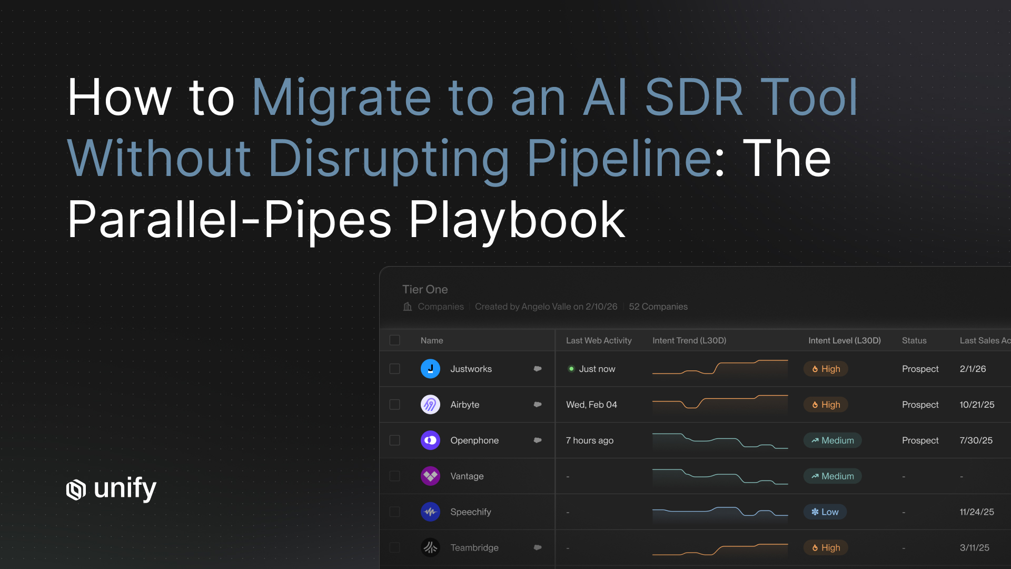Click the Medium intent badge for Vantage
Image resolution: width=1011 pixels, height=569 pixels.
pos(832,476)
